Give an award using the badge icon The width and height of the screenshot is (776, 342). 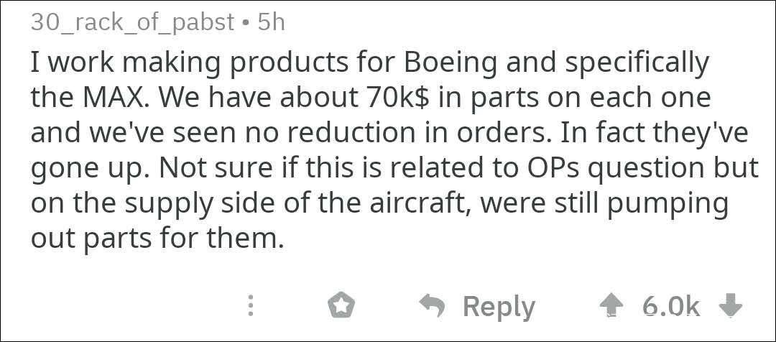click(341, 306)
